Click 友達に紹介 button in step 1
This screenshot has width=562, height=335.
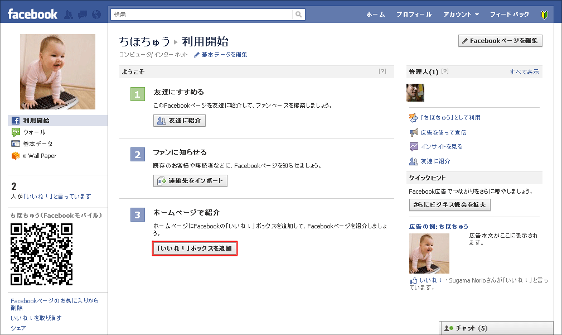[x=180, y=121]
